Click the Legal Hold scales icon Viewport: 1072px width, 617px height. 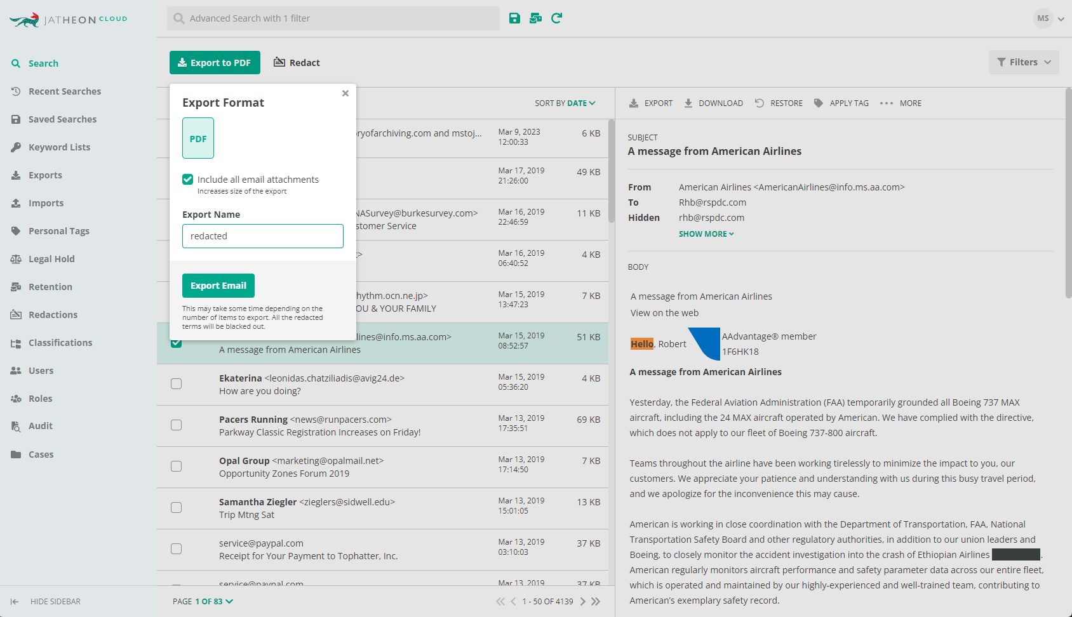click(16, 259)
